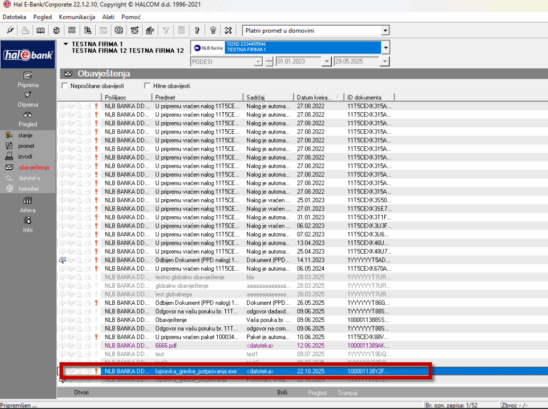Open the Alati menu

tap(108, 17)
